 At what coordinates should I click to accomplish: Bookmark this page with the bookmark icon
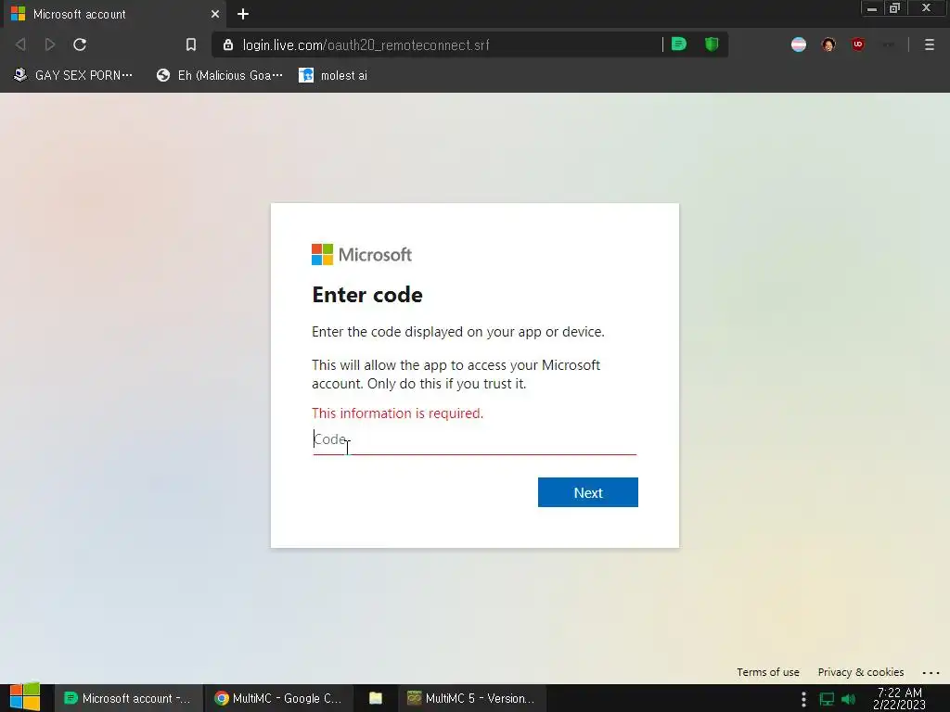pos(191,44)
